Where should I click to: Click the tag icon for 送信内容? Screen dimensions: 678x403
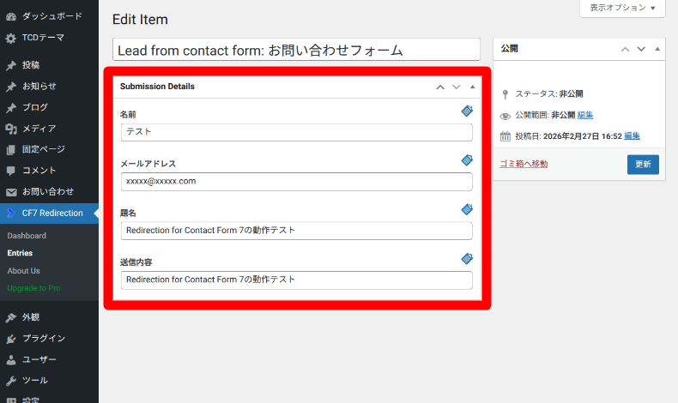(x=467, y=259)
